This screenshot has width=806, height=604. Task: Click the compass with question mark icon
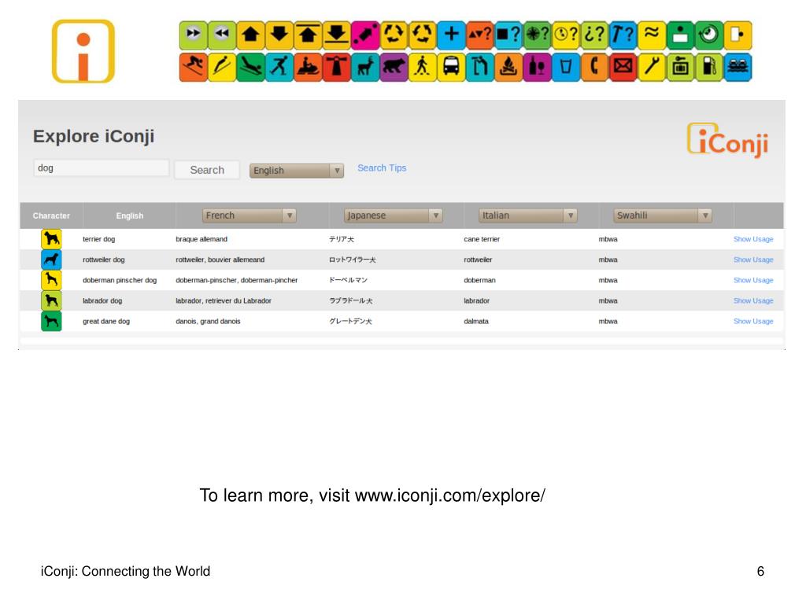tap(537, 35)
